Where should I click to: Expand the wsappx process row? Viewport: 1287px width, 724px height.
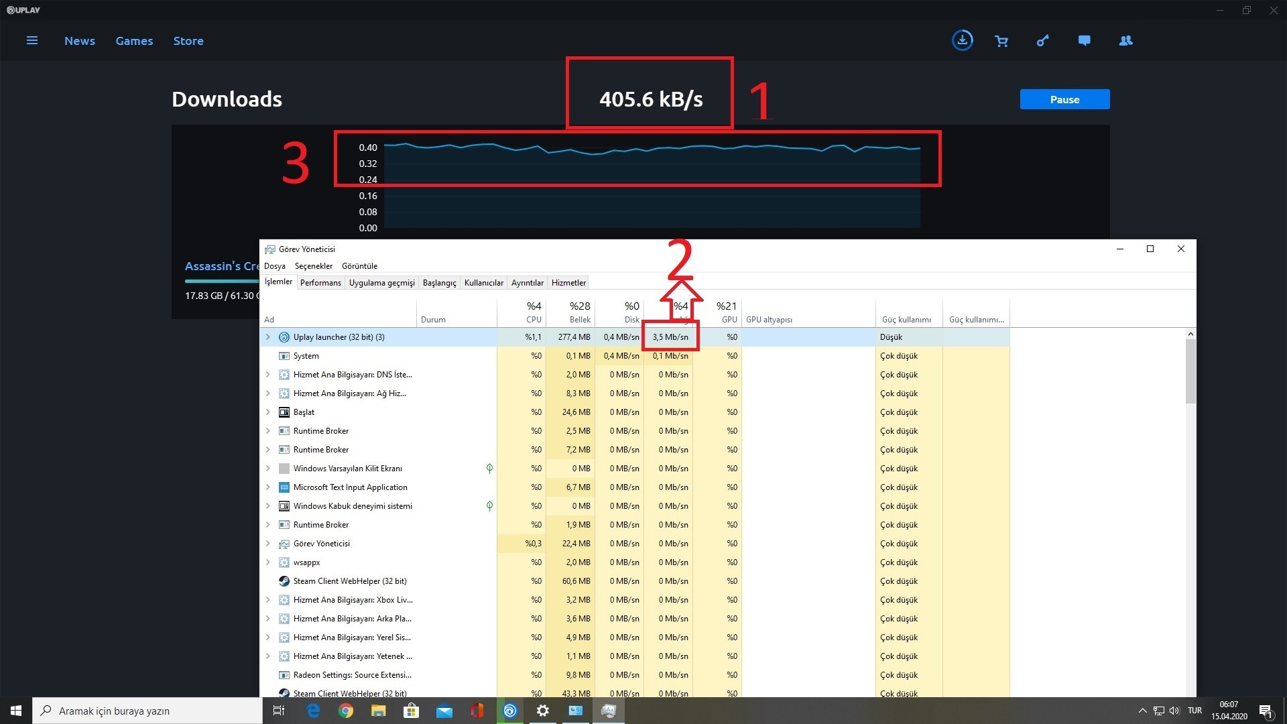tap(268, 562)
